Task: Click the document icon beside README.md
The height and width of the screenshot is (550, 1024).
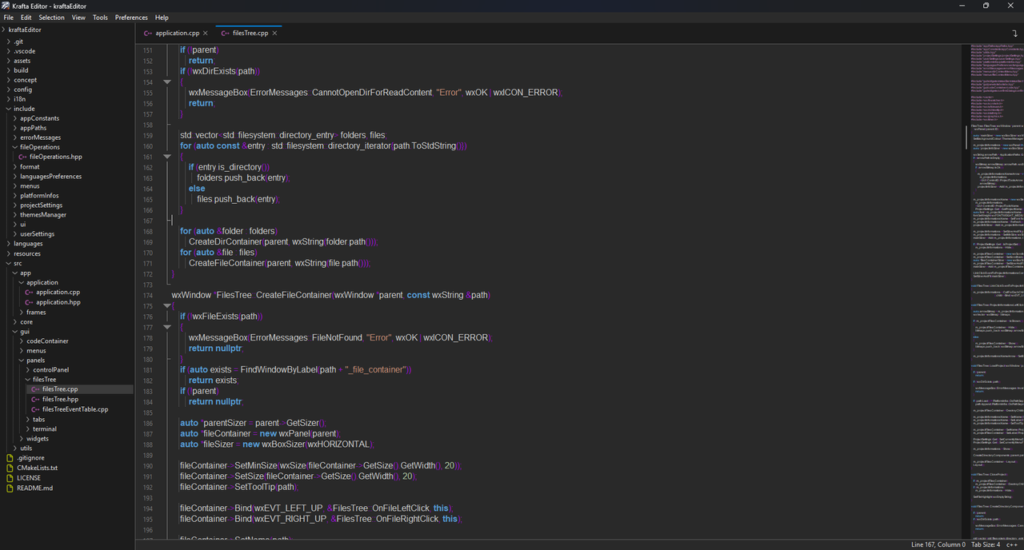Action: (x=10, y=487)
